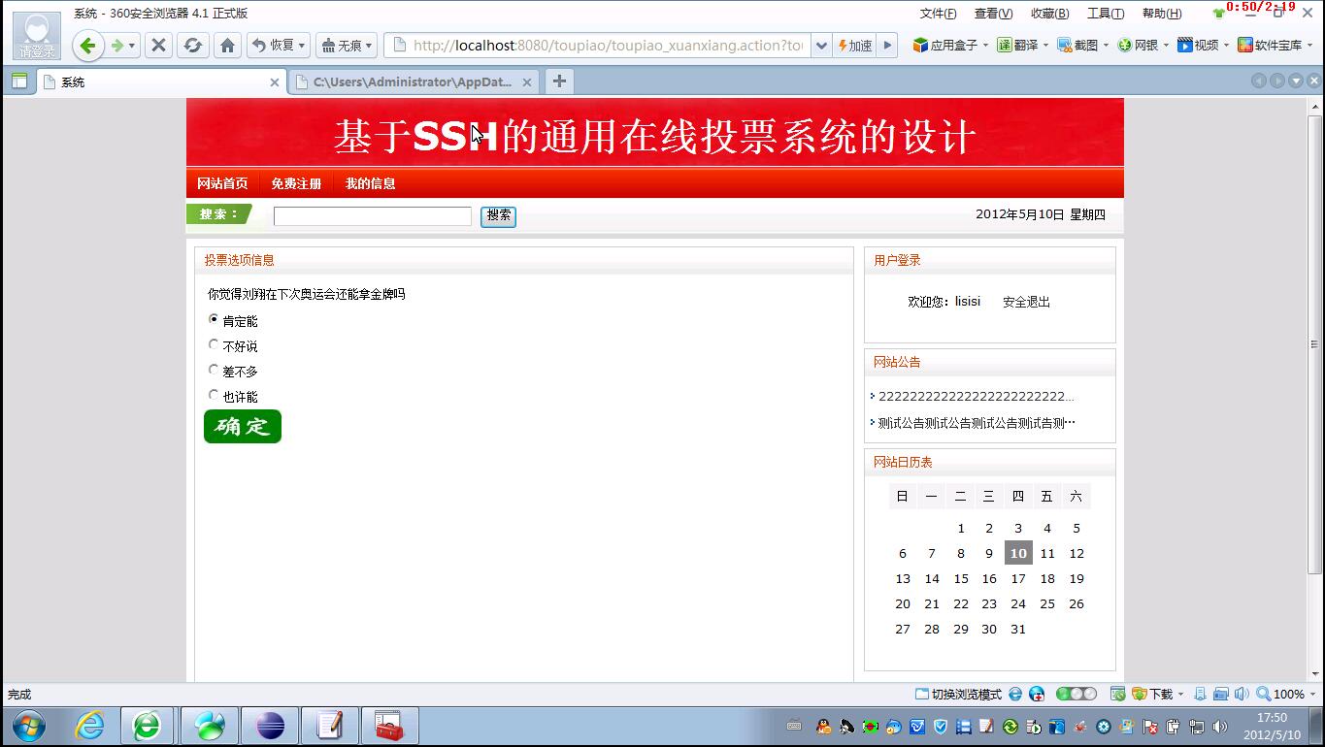Select the 差不多 radio option
The height and width of the screenshot is (747, 1325).
(x=214, y=370)
